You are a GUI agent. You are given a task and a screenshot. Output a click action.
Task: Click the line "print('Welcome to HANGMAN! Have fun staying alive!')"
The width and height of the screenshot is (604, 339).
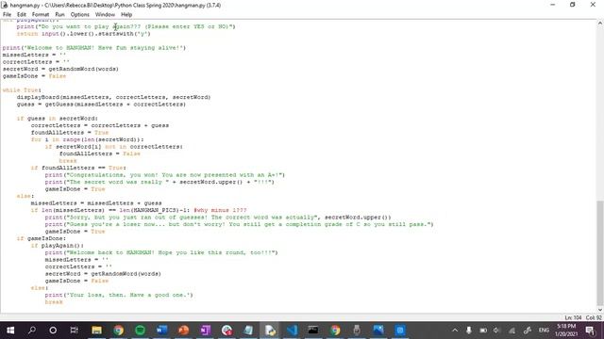(94, 48)
